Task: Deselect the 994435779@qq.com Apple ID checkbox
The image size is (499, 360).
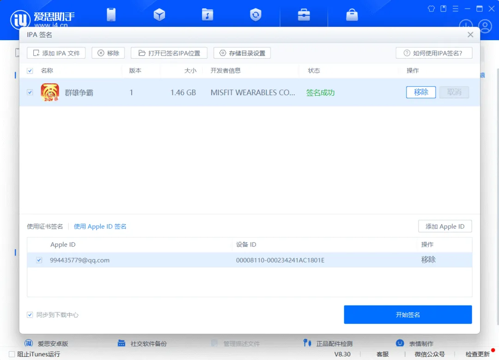Action: tap(39, 260)
